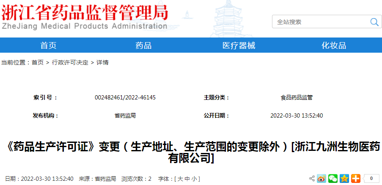Share to Weibo icon
Image resolution: width=382 pixels, height=185 pixels.
[322, 179]
